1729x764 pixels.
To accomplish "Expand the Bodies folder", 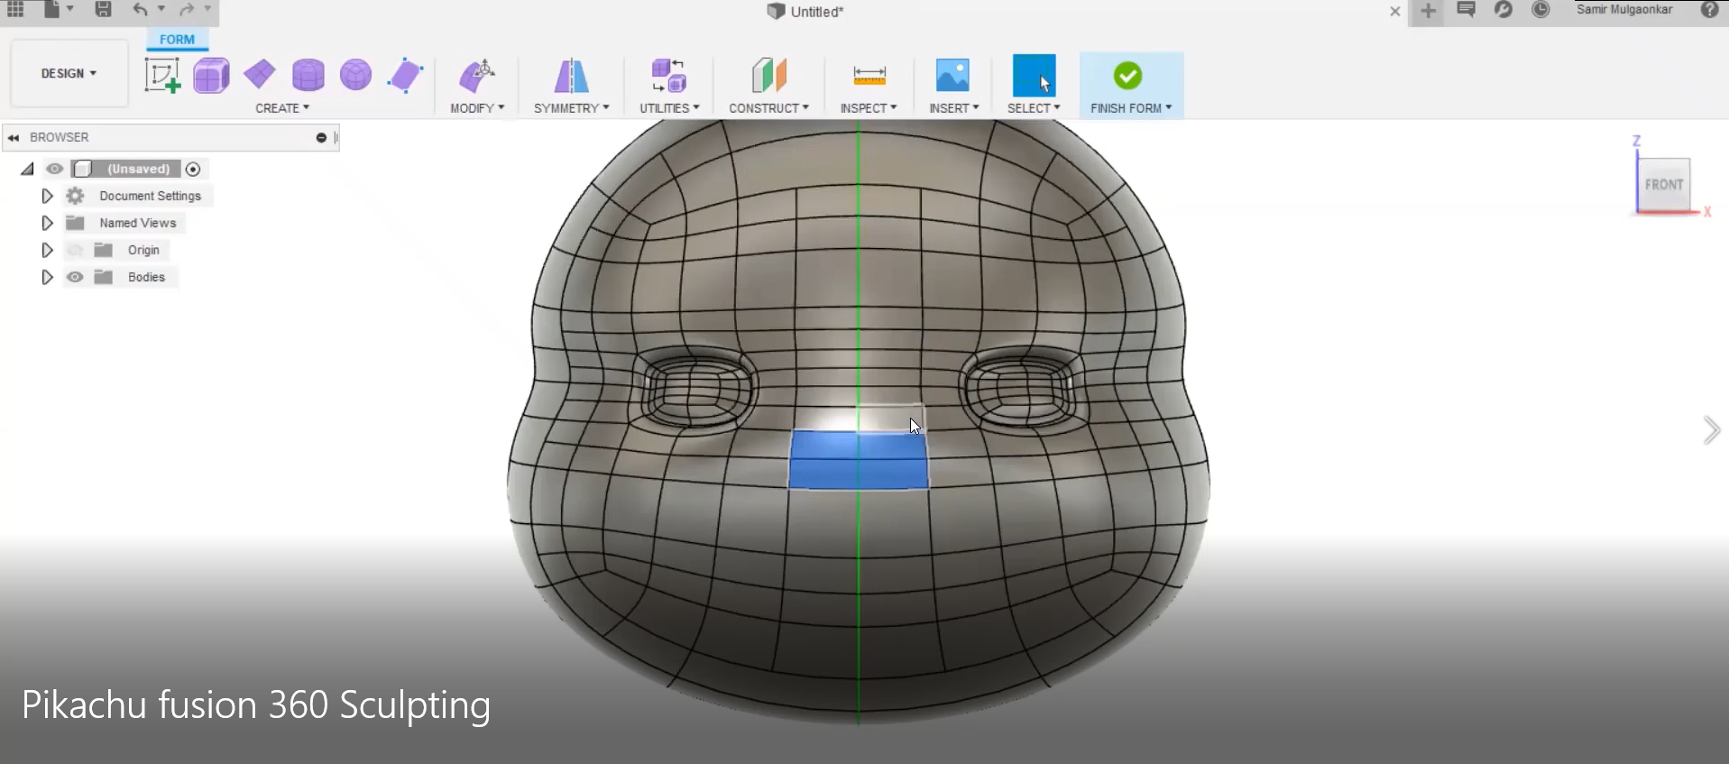I will 47,277.
